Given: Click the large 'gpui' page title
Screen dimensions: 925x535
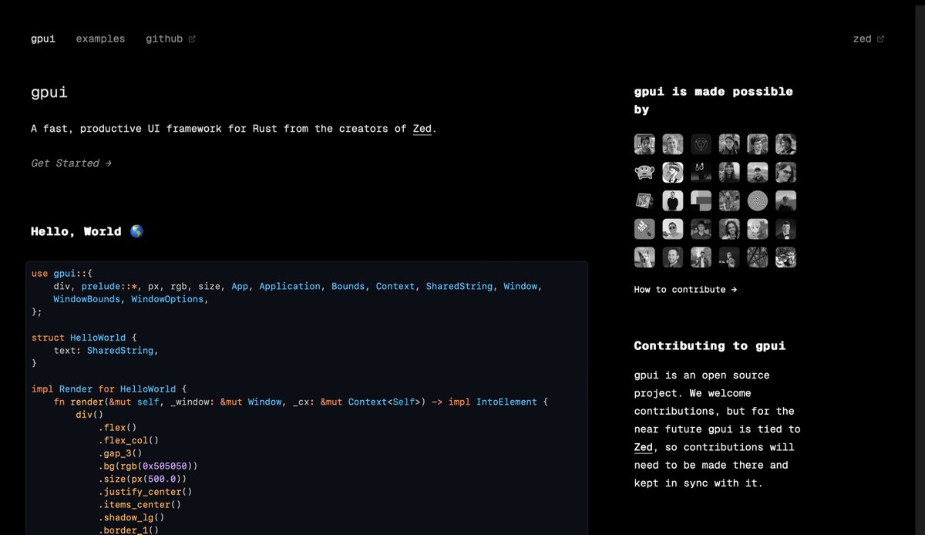Looking at the screenshot, I should (49, 93).
